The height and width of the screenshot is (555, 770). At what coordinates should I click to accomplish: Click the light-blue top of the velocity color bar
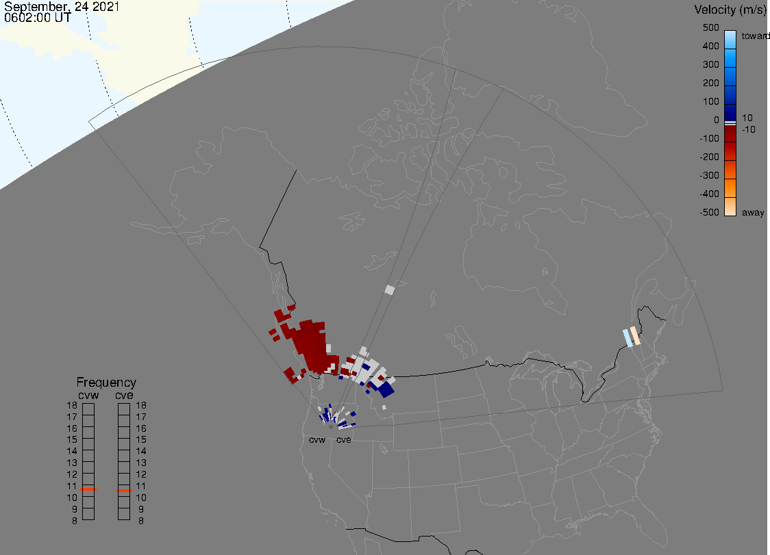[730, 38]
